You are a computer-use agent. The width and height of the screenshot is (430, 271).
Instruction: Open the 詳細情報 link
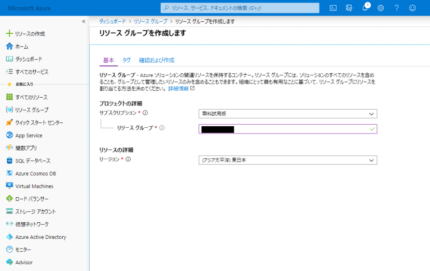(178, 88)
